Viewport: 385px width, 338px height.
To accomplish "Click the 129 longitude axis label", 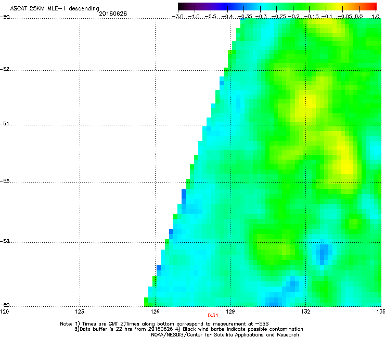I will click(x=230, y=311).
